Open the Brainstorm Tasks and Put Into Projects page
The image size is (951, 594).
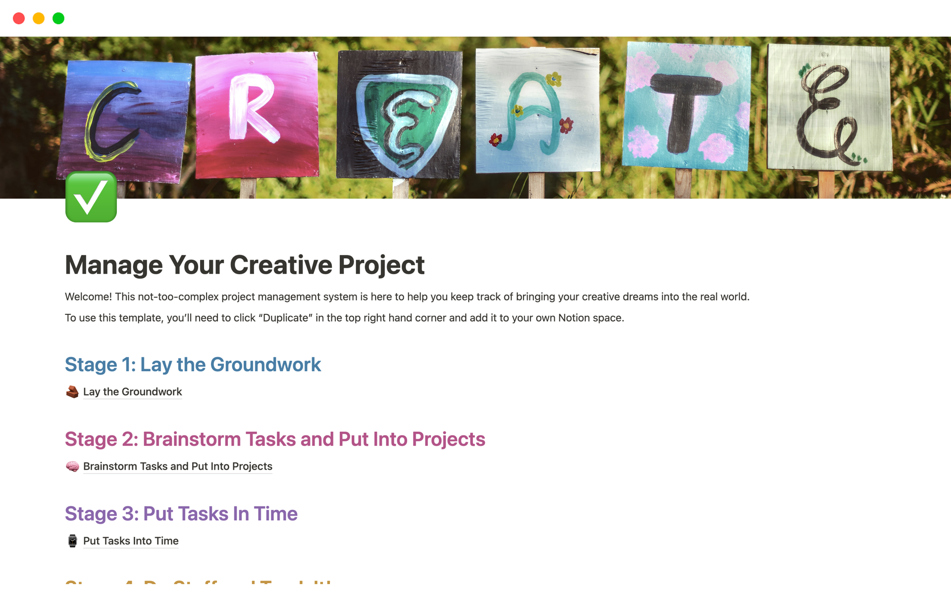coord(177,466)
